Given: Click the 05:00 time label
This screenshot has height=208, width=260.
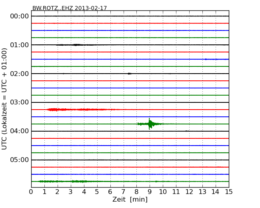Looking at the screenshot, I should (20, 160).
